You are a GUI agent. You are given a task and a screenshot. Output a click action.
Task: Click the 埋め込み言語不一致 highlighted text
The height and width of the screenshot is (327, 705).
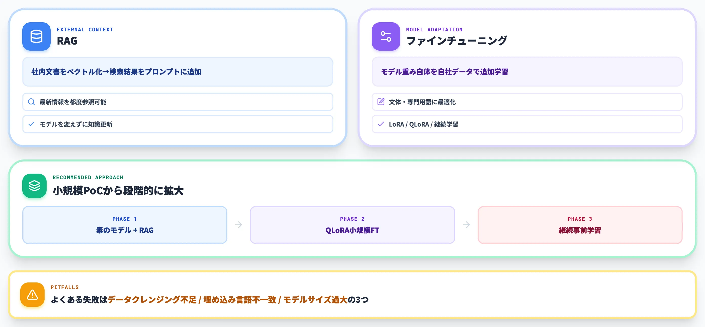240,300
